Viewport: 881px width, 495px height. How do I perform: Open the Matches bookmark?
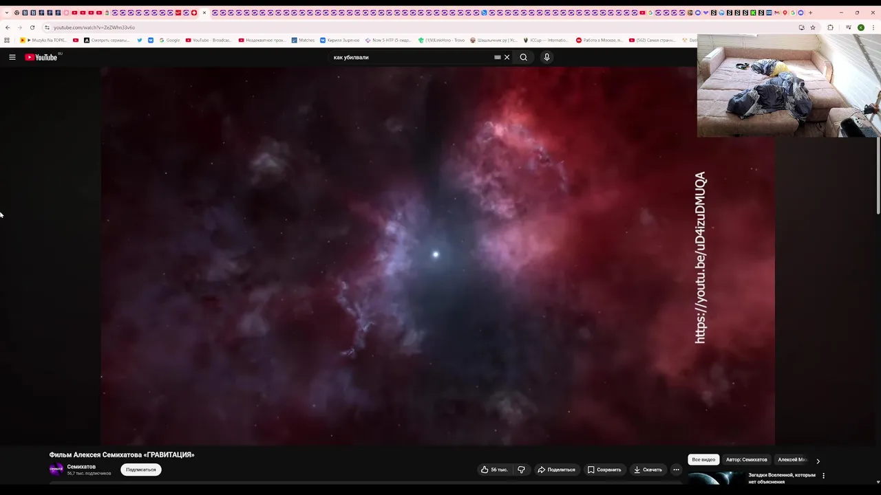tap(303, 40)
